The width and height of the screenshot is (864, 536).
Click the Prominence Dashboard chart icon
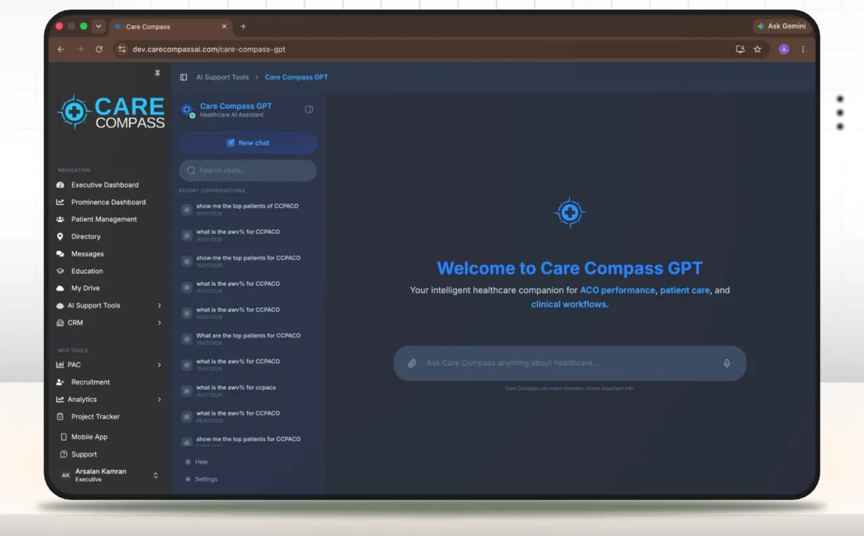[60, 202]
